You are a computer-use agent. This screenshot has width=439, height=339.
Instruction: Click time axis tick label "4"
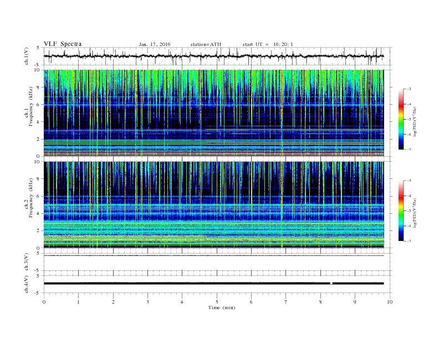click(x=182, y=302)
